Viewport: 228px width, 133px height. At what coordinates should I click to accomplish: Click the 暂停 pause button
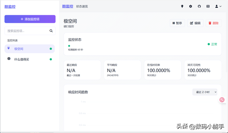tap(177, 23)
